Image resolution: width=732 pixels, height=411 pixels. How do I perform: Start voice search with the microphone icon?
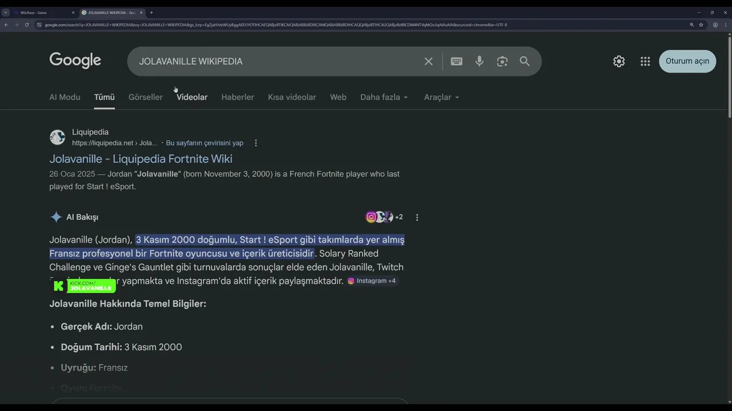tap(479, 61)
